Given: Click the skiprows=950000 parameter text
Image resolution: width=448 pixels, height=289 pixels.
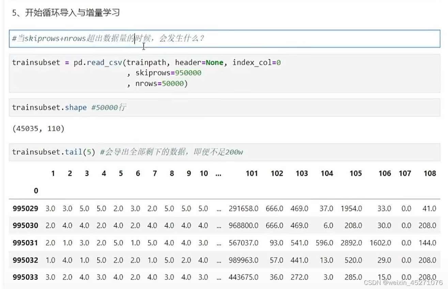Looking at the screenshot, I should [x=168, y=73].
